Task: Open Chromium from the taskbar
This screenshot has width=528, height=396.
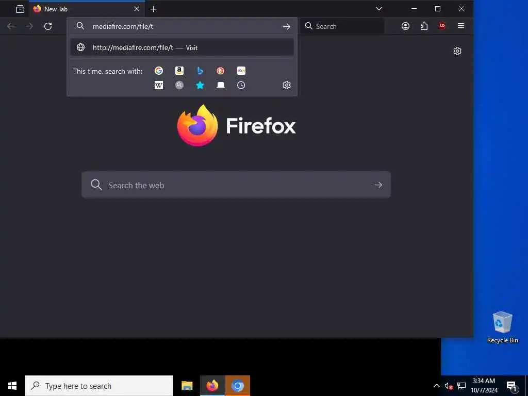Action: [x=238, y=386]
